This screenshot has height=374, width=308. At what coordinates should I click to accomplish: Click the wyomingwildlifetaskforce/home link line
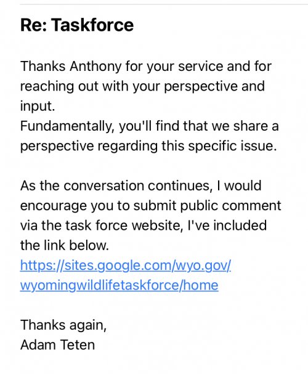point(119,285)
